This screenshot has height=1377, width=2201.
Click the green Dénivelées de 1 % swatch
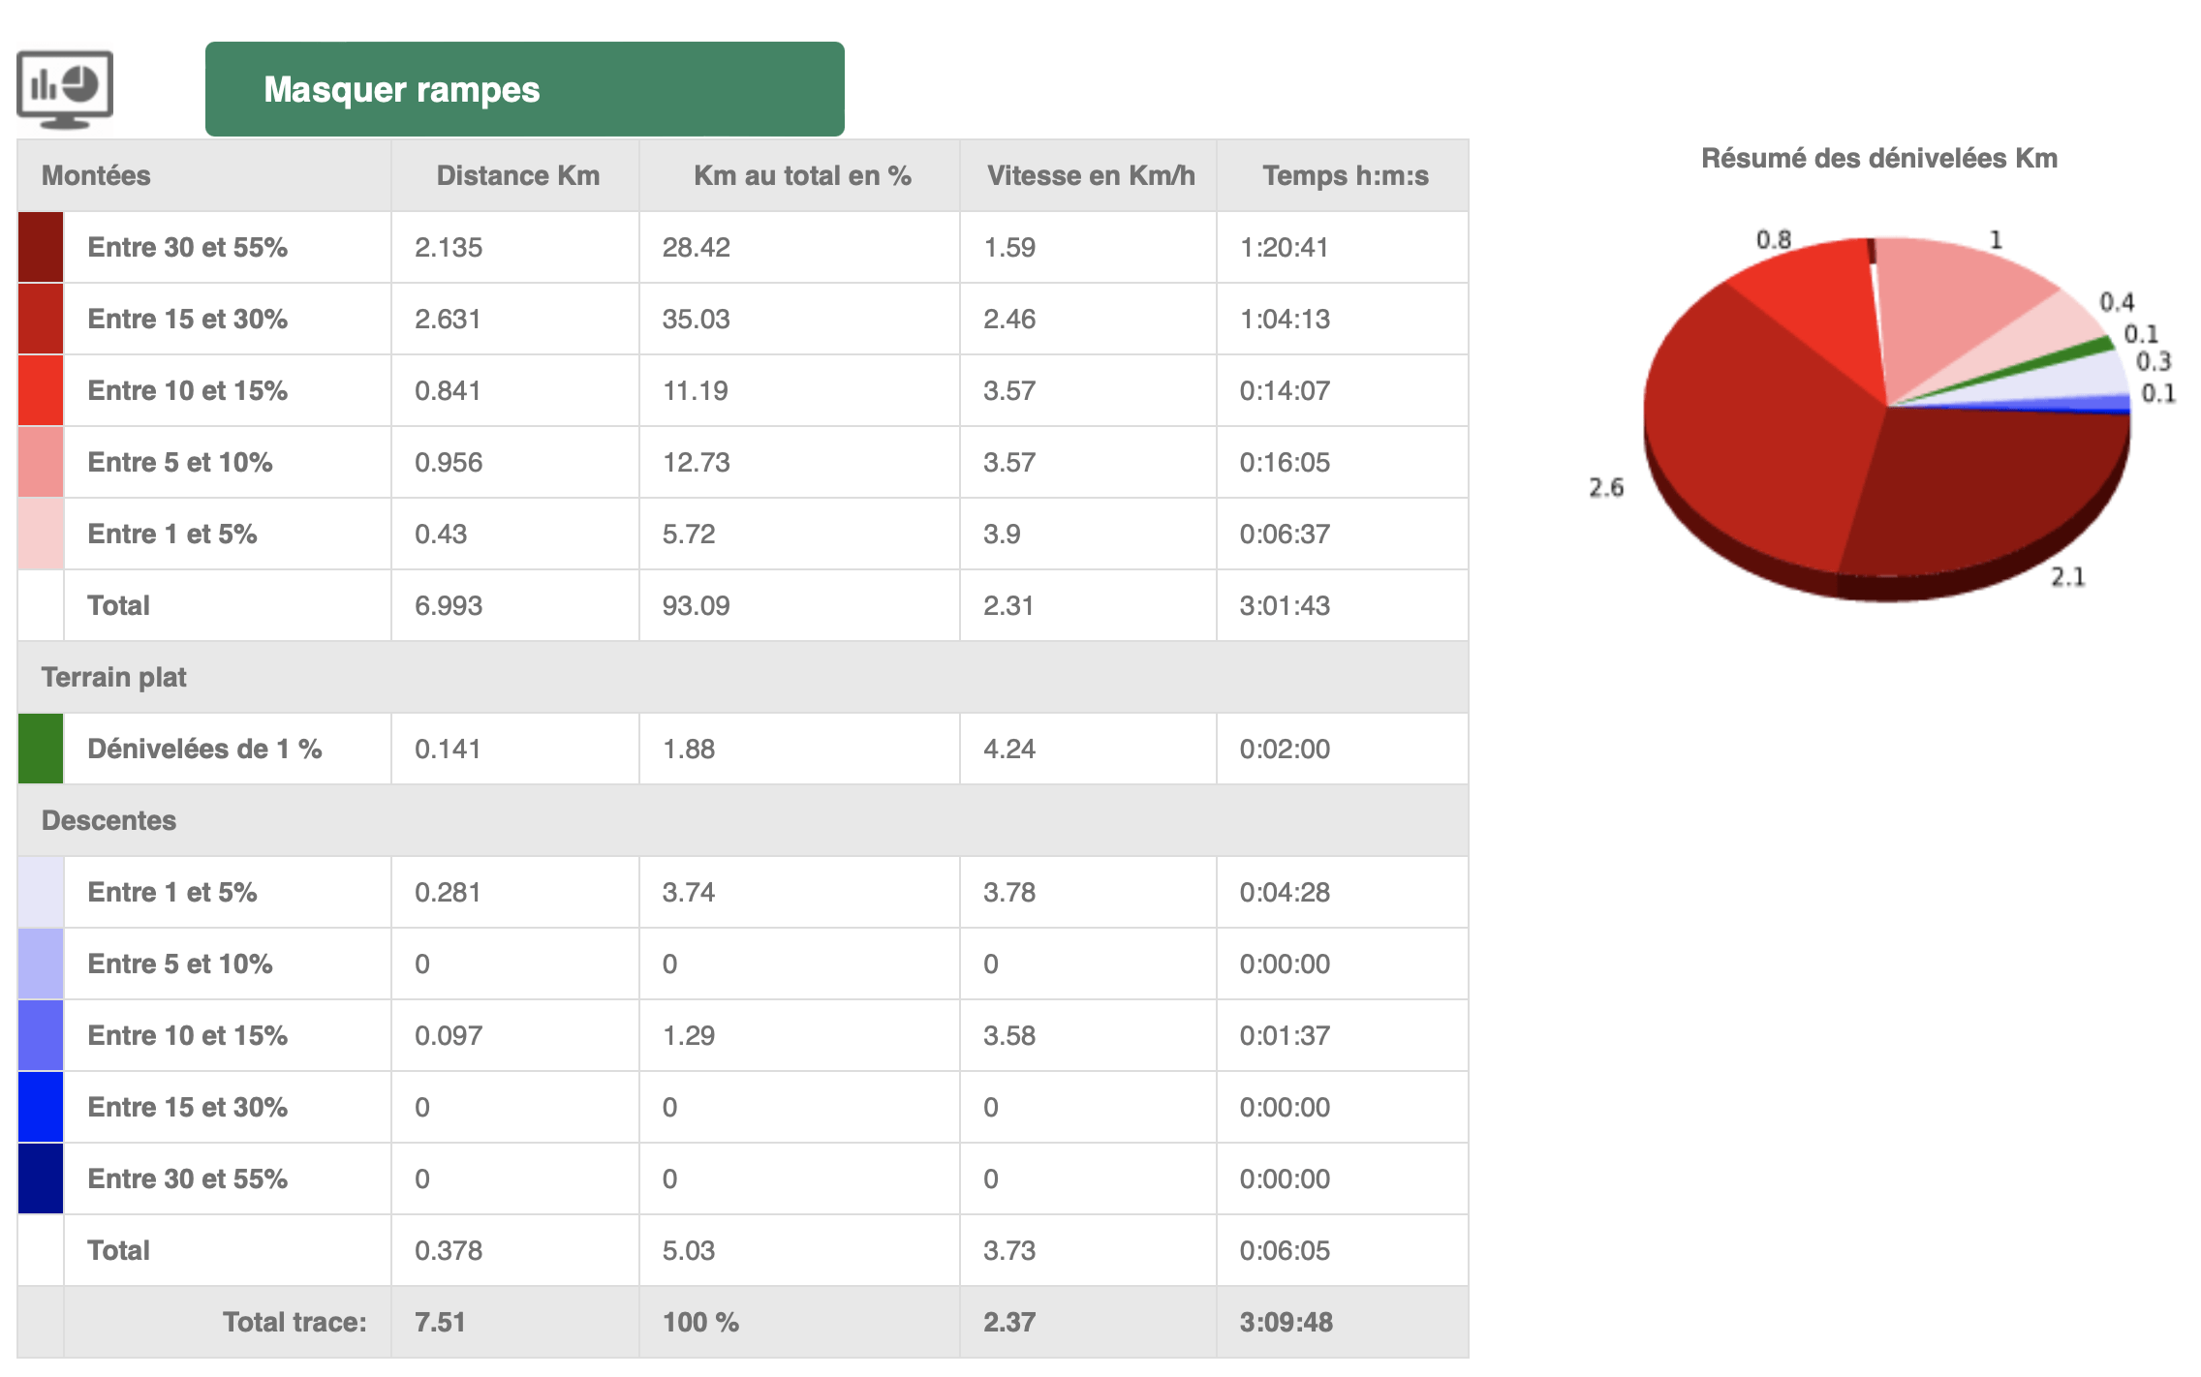click(41, 749)
